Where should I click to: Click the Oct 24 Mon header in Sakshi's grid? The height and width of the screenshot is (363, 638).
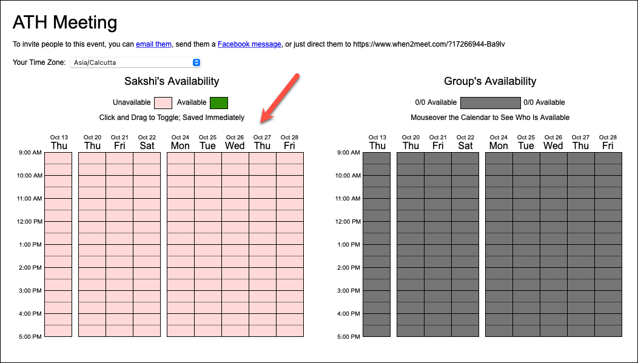click(180, 142)
